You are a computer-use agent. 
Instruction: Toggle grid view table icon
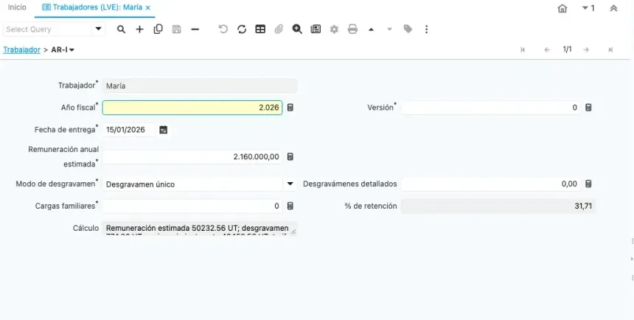[260, 29]
